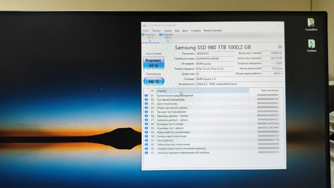Open the CrystalDisk desktop shortcut

[311, 25]
